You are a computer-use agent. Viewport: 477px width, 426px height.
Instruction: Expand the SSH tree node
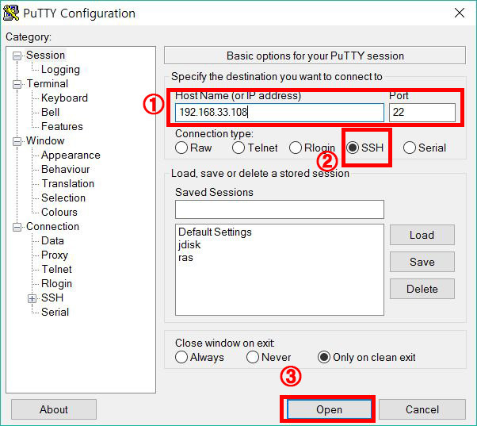(32, 298)
